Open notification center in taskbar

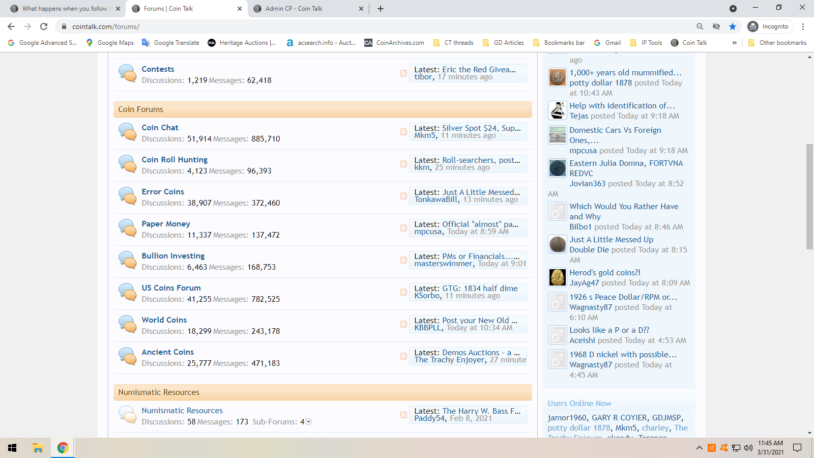[x=797, y=448]
